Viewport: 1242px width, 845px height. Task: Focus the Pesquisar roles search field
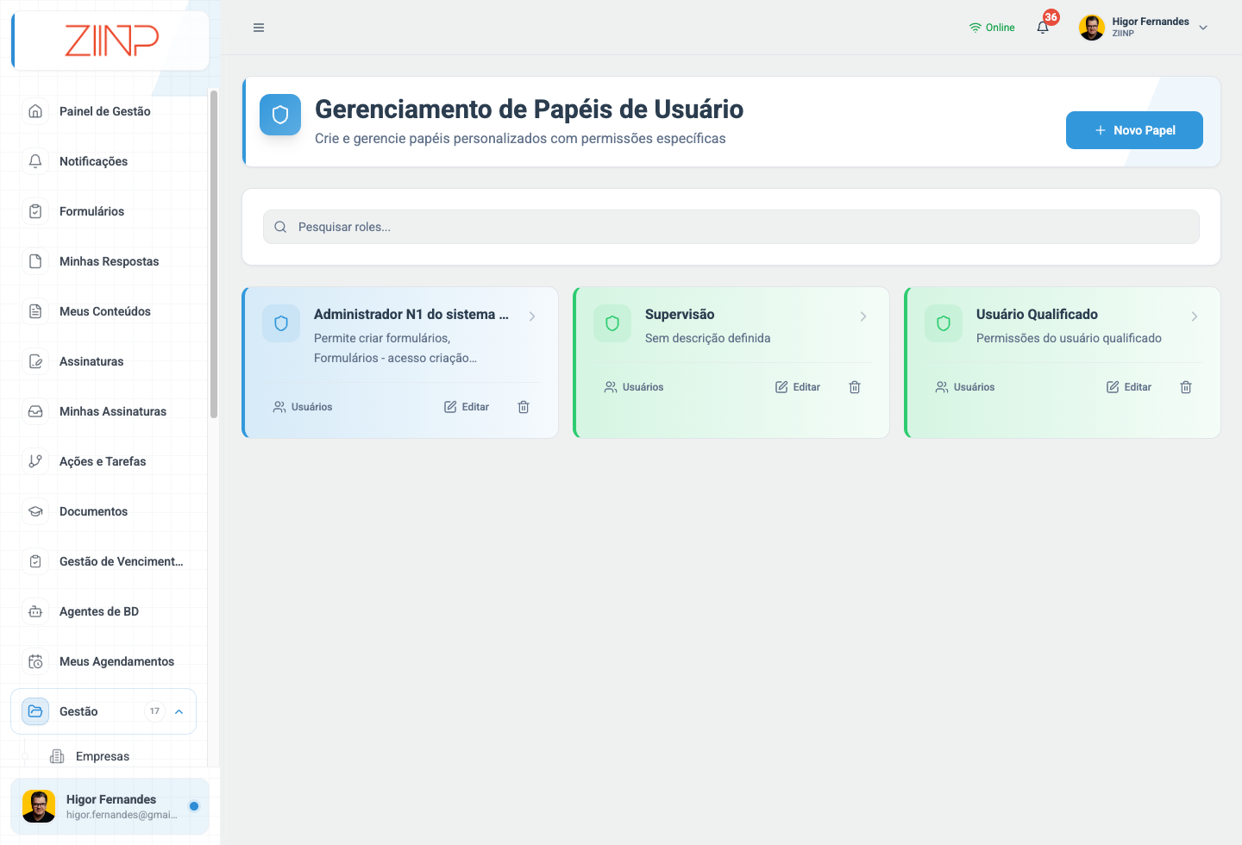pyautogui.click(x=731, y=227)
